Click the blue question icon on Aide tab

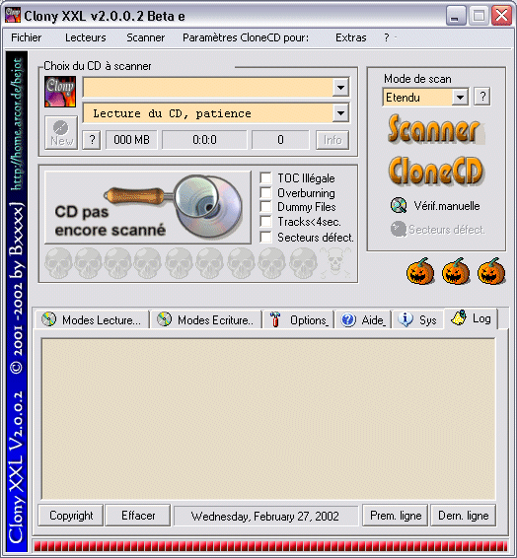pyautogui.click(x=348, y=319)
